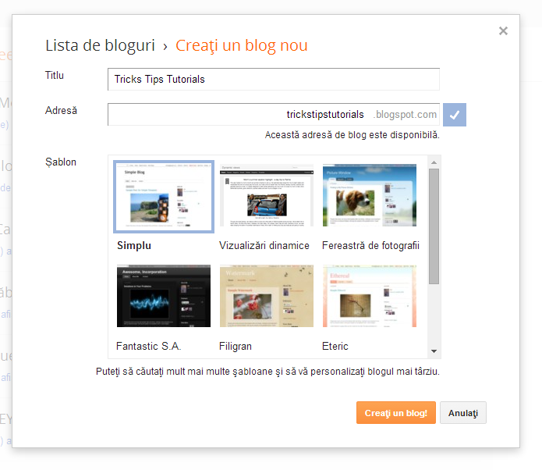Close the create blog dialog with X
542x470 pixels.
[x=503, y=31]
